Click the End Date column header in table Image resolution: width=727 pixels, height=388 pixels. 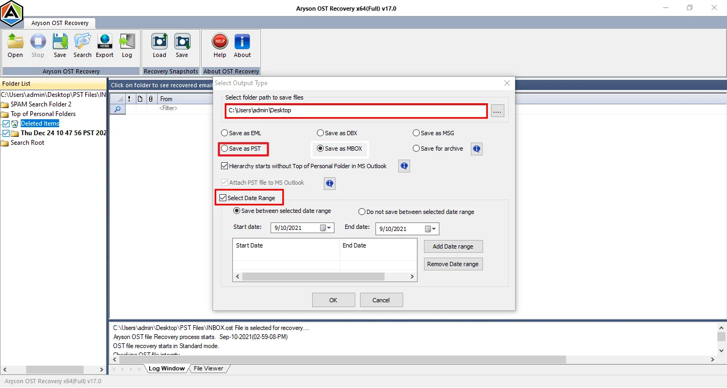click(x=378, y=245)
